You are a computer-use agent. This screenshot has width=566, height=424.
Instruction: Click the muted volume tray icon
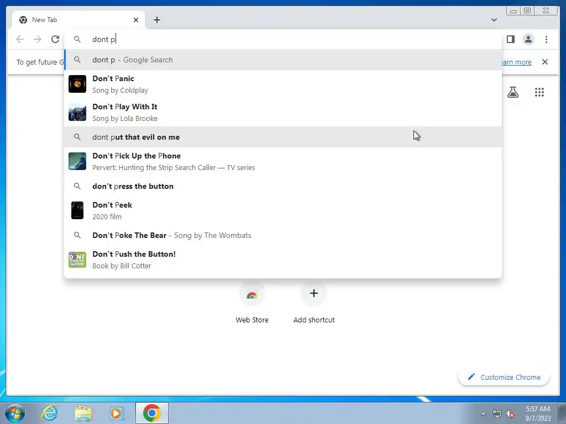[510, 414]
